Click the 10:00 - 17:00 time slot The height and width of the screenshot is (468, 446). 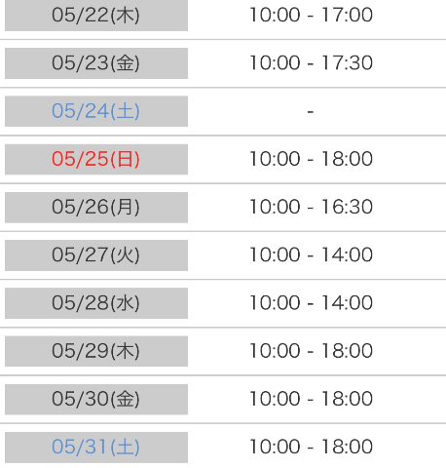pos(312,16)
